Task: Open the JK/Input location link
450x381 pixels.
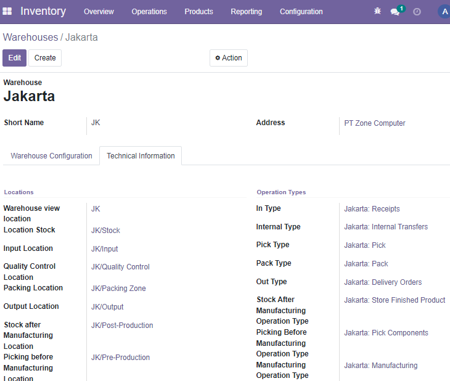Action: [104, 249]
